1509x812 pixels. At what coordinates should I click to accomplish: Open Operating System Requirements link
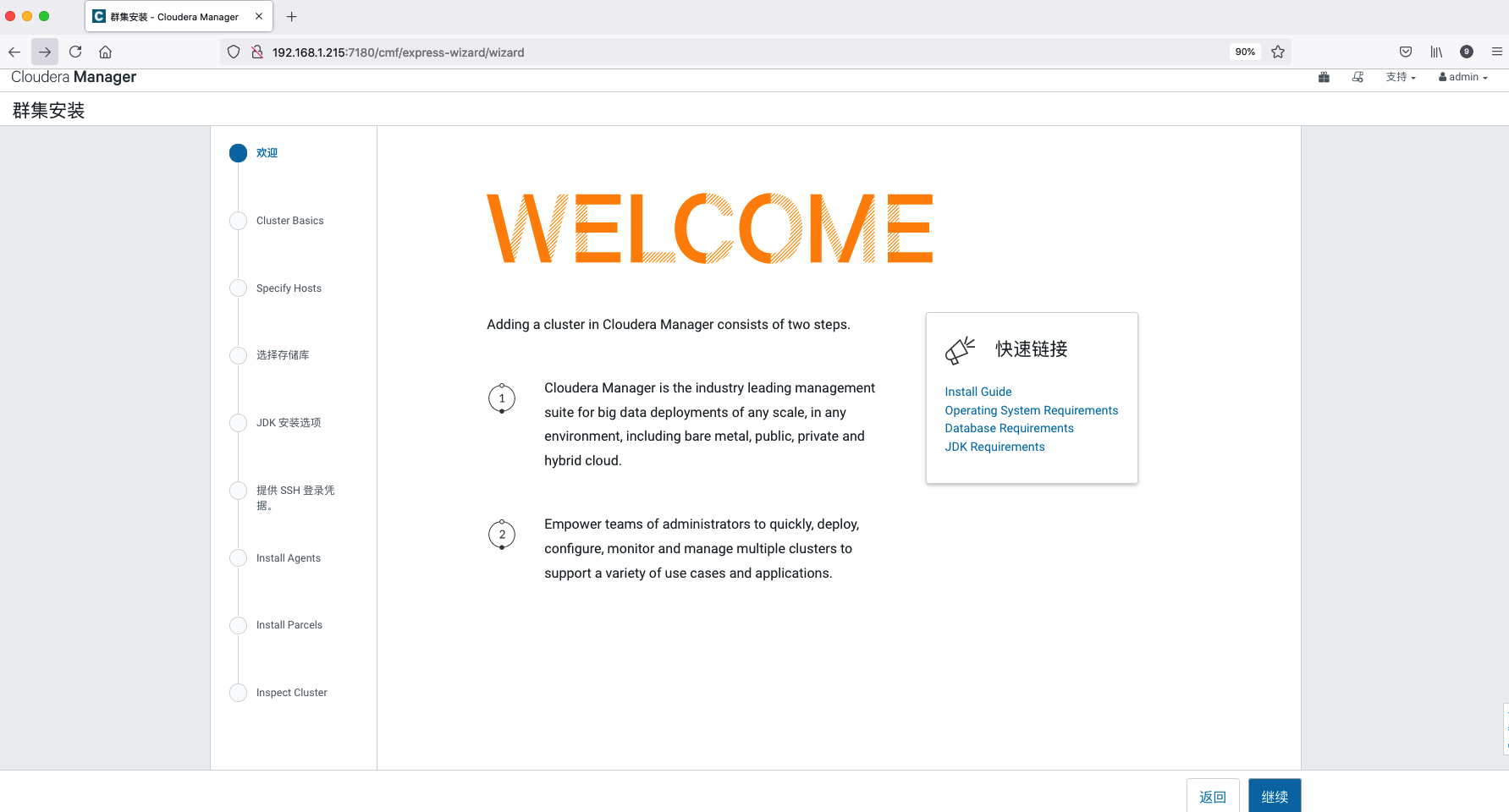(1031, 410)
